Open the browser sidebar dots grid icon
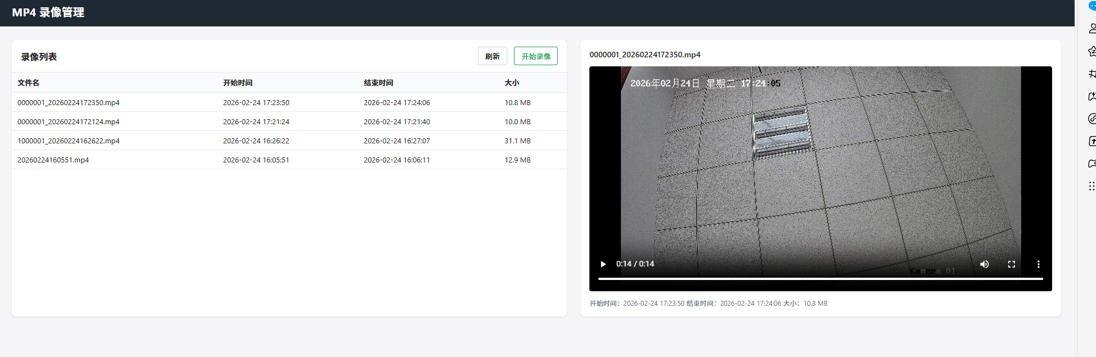 pos(1092,186)
